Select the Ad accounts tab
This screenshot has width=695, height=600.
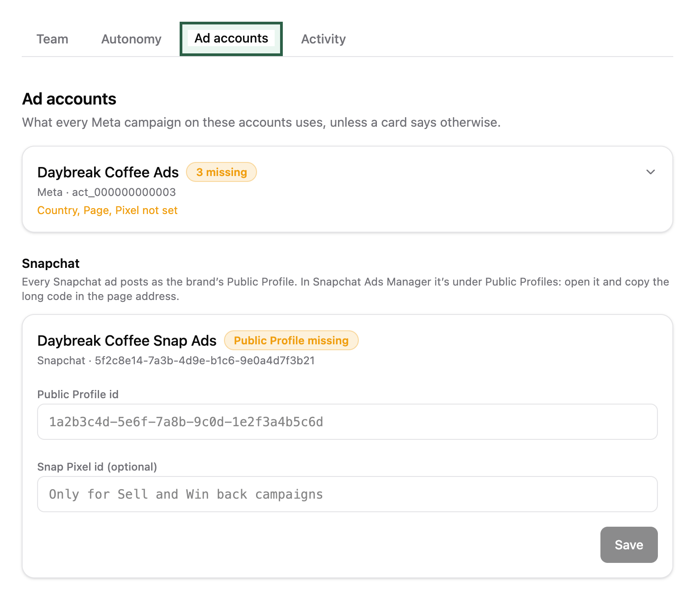[x=231, y=39]
